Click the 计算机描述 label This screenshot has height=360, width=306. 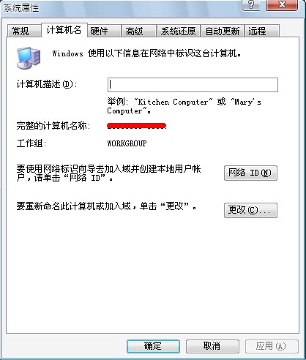(x=47, y=84)
